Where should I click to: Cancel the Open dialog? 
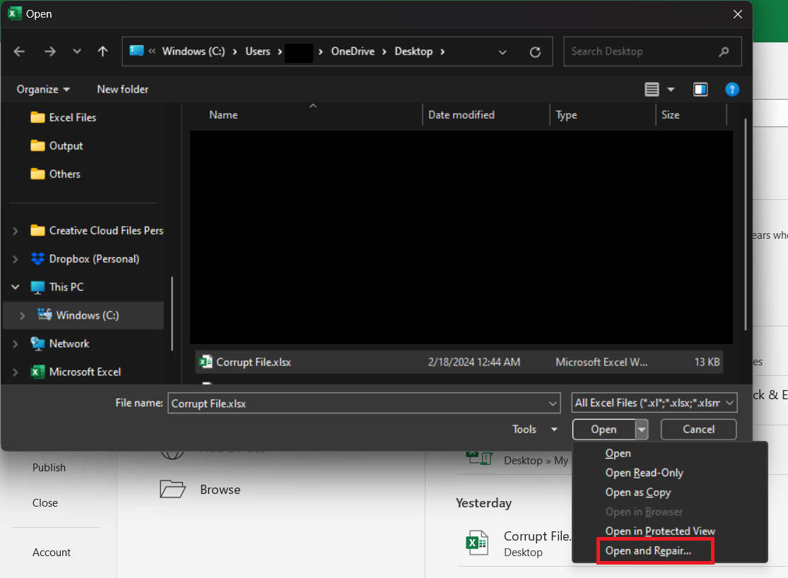[x=698, y=429]
